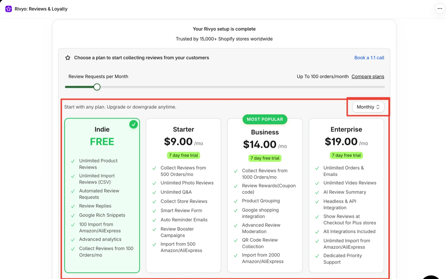Viewport: 446px width, 279px height.
Task: Open the three-dot more options menu
Action: 440,9
